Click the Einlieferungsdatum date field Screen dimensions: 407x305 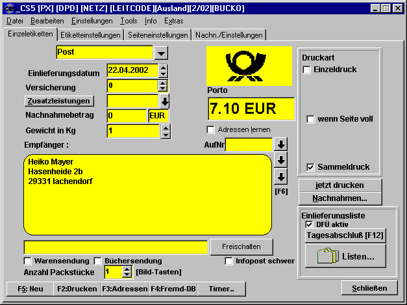tap(132, 71)
